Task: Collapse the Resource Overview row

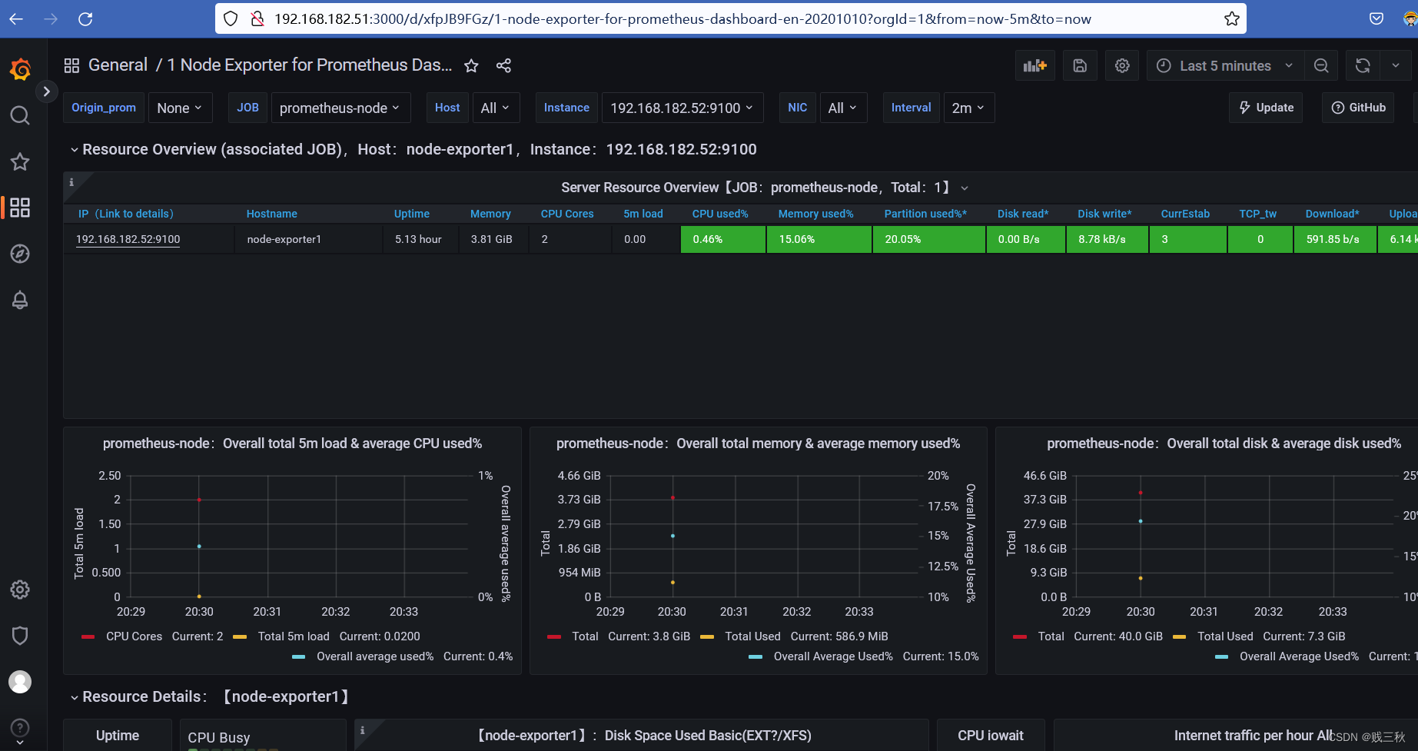Action: (74, 148)
